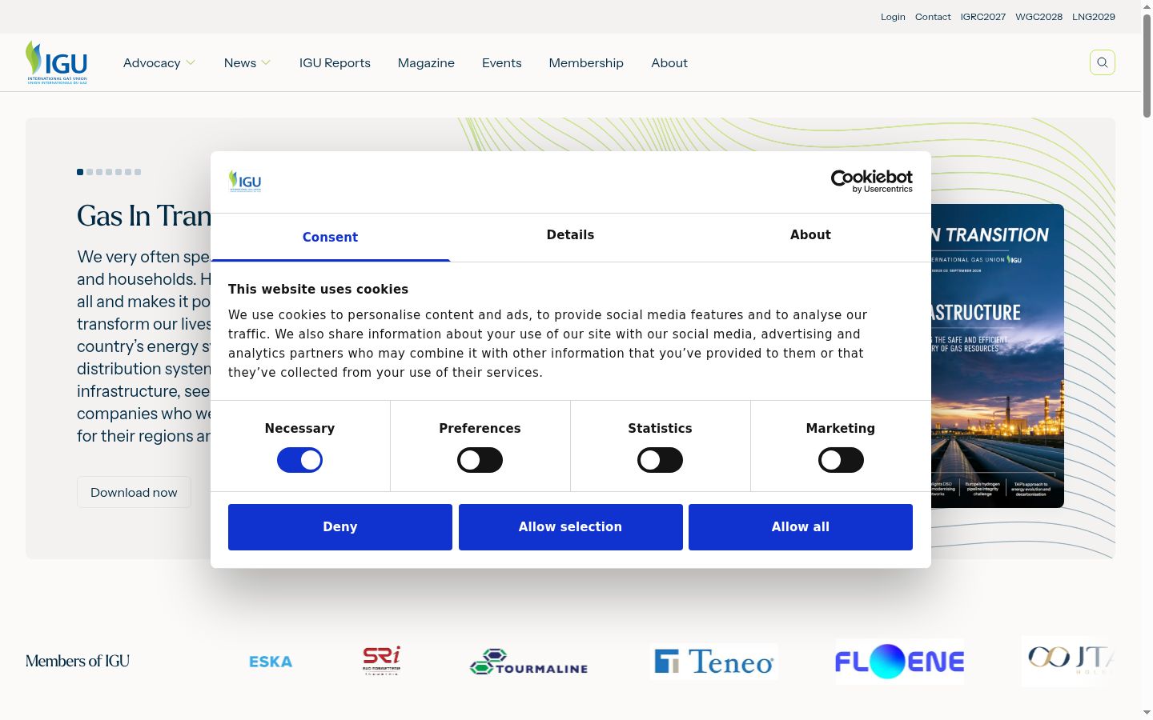This screenshot has height=720, width=1153.
Task: Open the WGC2028 link
Action: coord(1039,17)
